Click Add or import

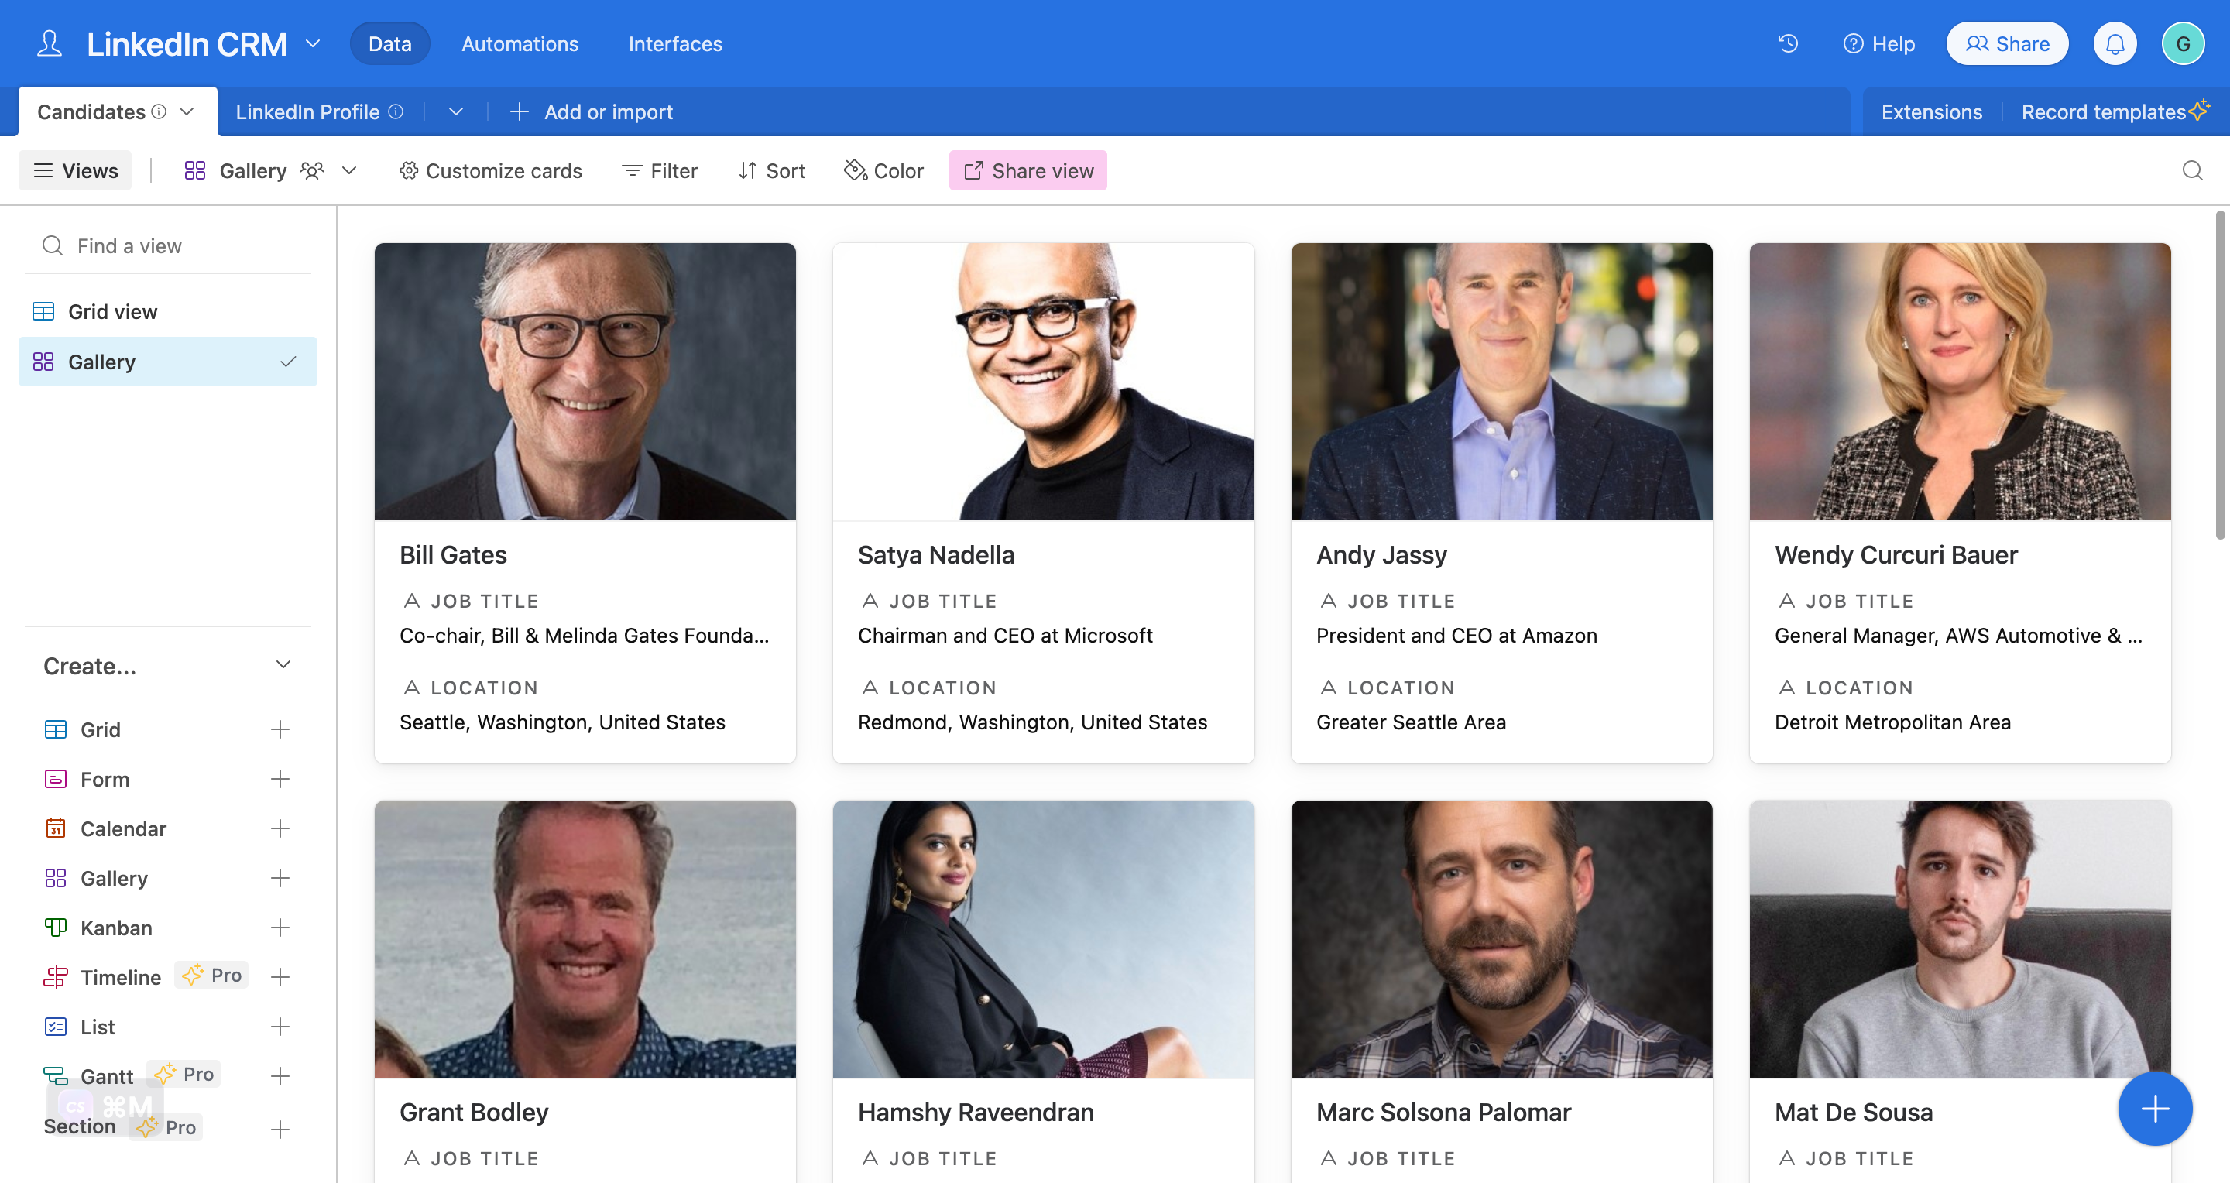click(592, 111)
